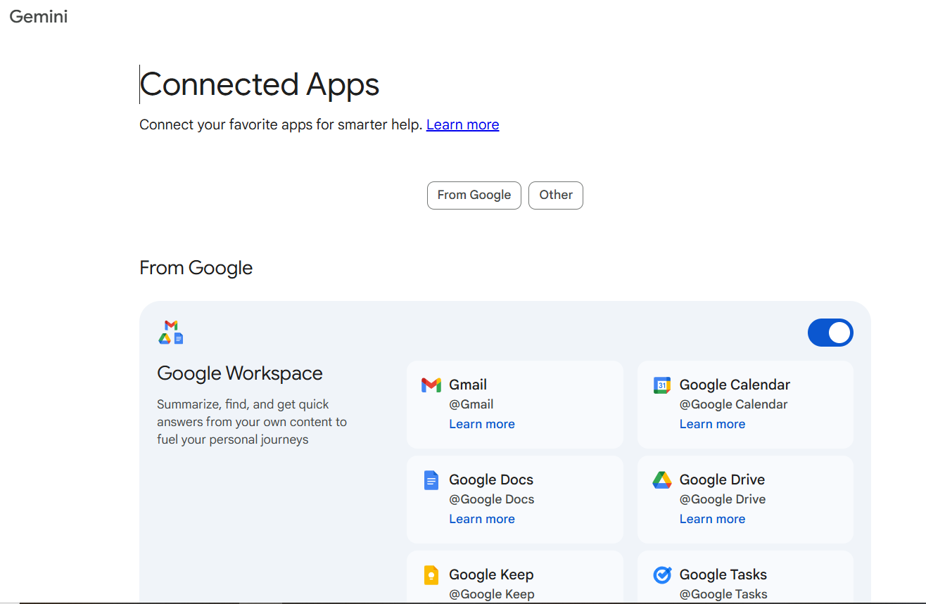Open Google Drive's Learn more link
The width and height of the screenshot is (926, 604).
[712, 519]
